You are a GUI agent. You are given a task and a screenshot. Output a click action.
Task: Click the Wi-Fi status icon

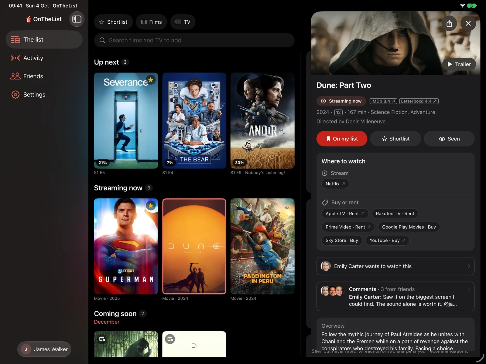point(463,5)
